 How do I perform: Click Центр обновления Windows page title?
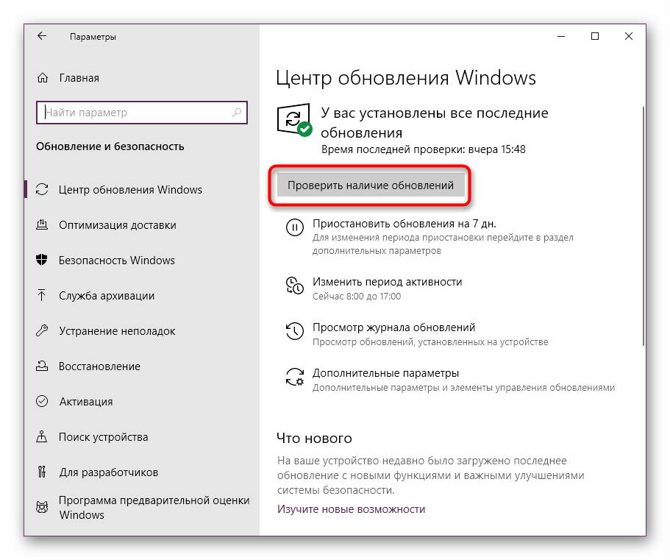click(406, 78)
